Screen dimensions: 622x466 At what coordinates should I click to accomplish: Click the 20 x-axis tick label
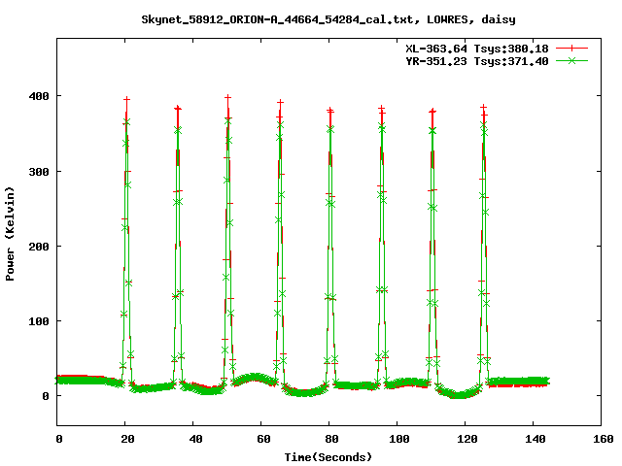[127, 439]
